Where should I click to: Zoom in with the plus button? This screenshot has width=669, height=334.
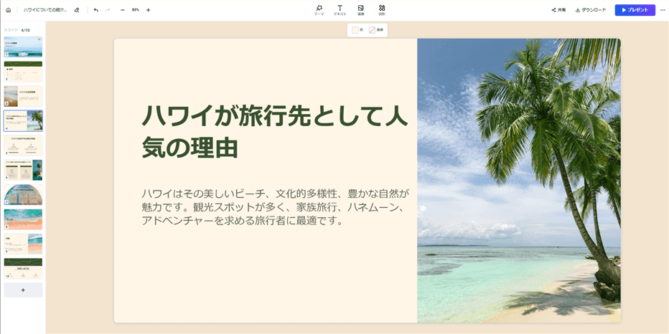[x=148, y=10]
